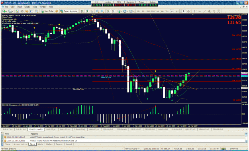Screen dimensions: 249x151
Task: Switch chart to Candlesticks mode
Action: tap(87, 11)
